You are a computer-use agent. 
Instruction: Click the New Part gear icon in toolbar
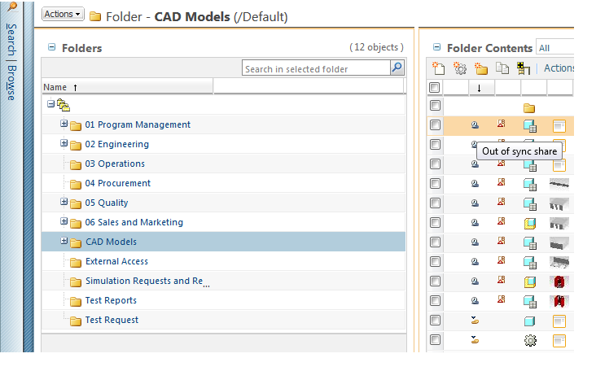[460, 68]
